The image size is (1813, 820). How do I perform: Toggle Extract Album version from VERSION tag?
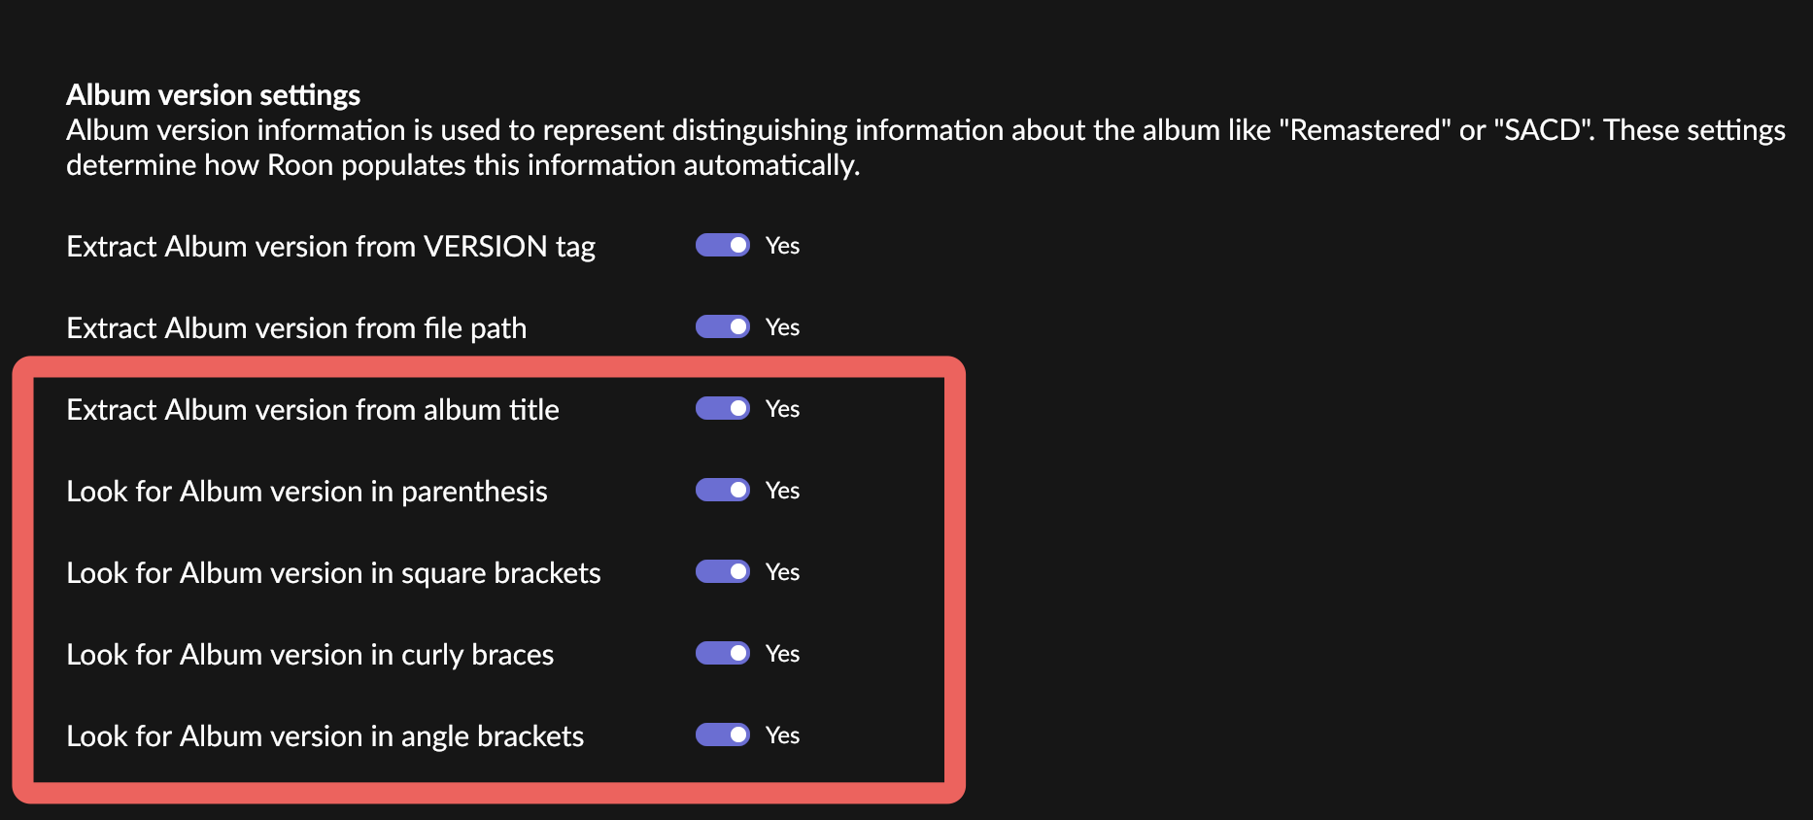(722, 245)
